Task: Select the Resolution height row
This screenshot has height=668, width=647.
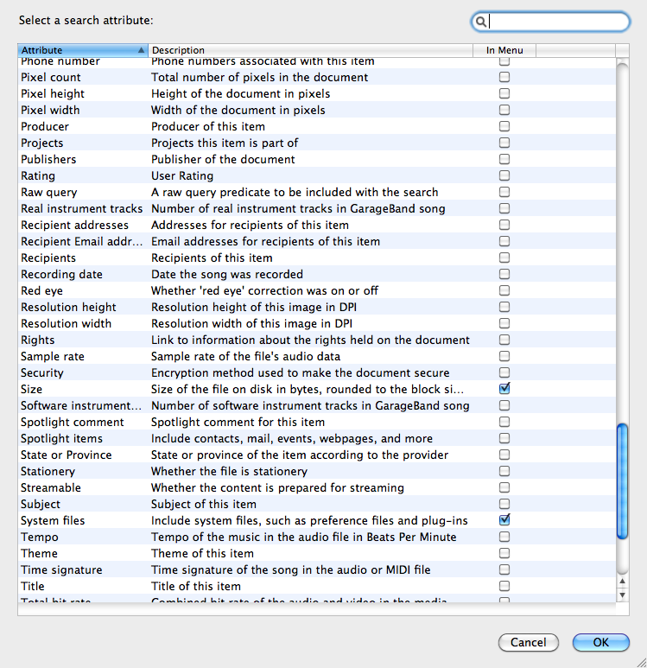Action: pos(317,307)
